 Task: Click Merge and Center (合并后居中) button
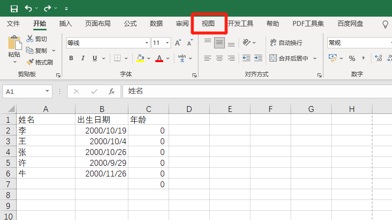tap(289, 58)
